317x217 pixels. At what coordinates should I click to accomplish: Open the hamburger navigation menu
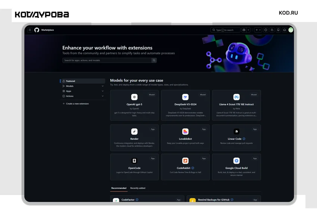click(30, 30)
